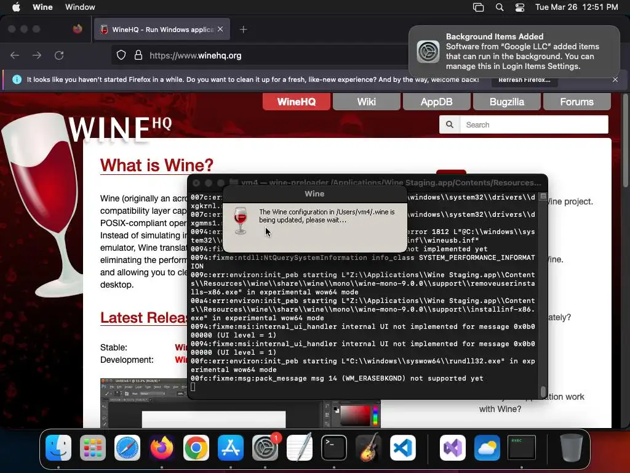
Task: Dismiss the Firefox refresh info bar
Action: click(x=615, y=79)
